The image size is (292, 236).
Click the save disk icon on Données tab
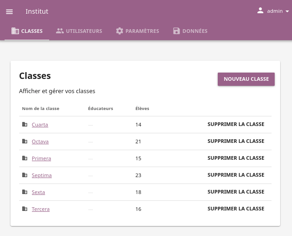pyautogui.click(x=177, y=31)
